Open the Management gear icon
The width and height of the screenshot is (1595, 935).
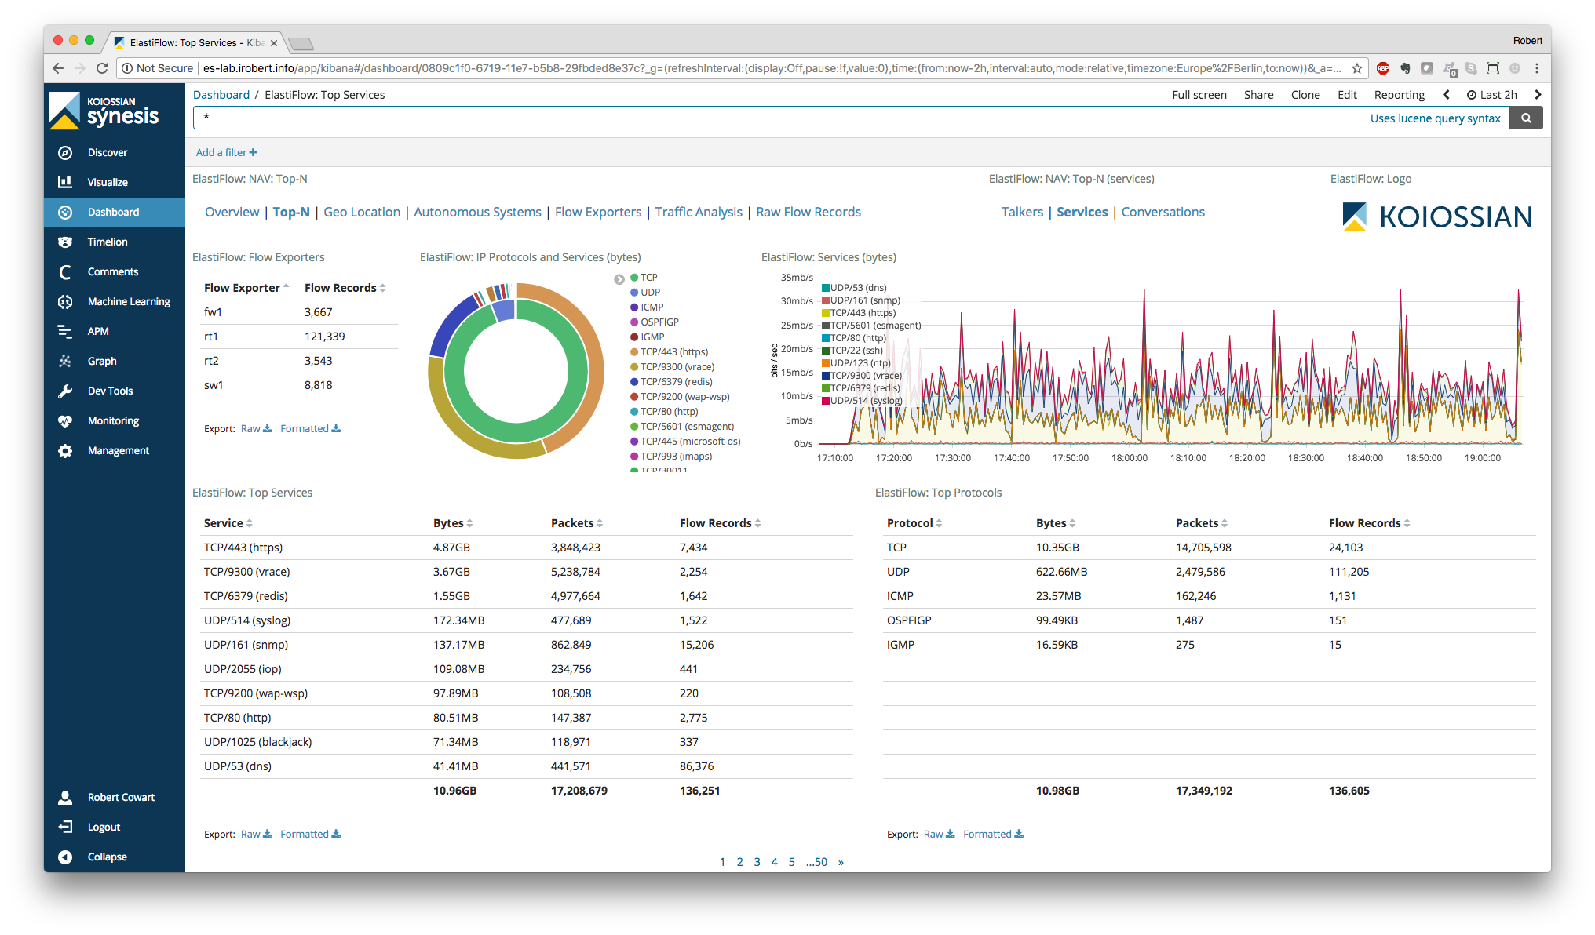pos(65,451)
